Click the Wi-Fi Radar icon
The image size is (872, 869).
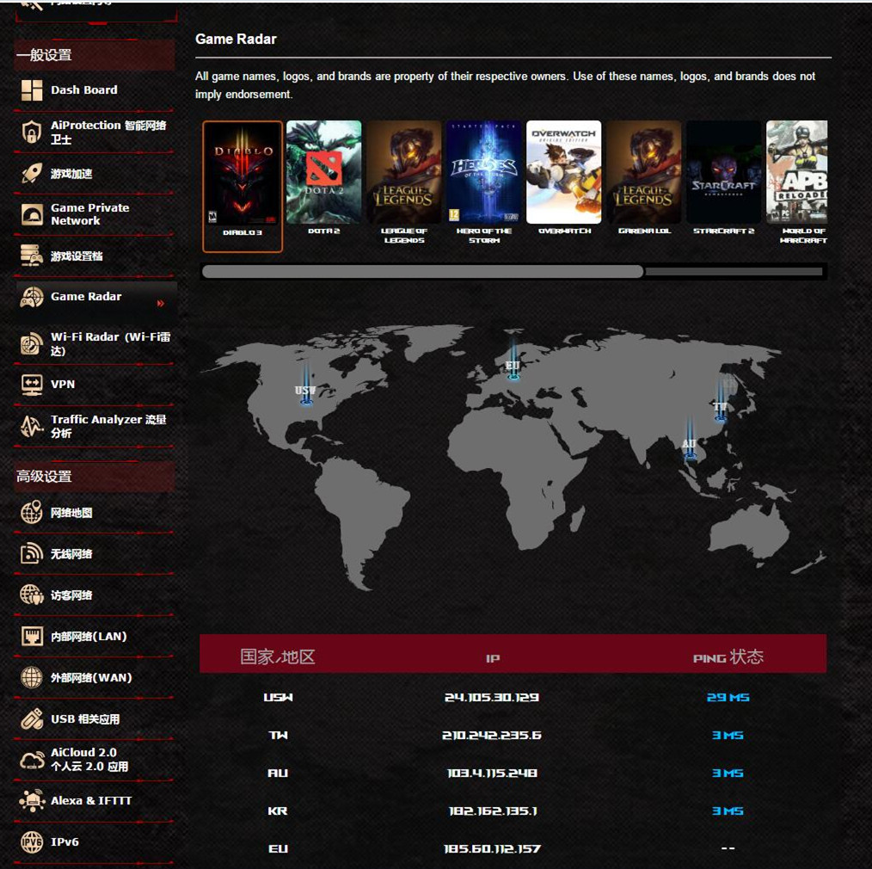click(32, 344)
